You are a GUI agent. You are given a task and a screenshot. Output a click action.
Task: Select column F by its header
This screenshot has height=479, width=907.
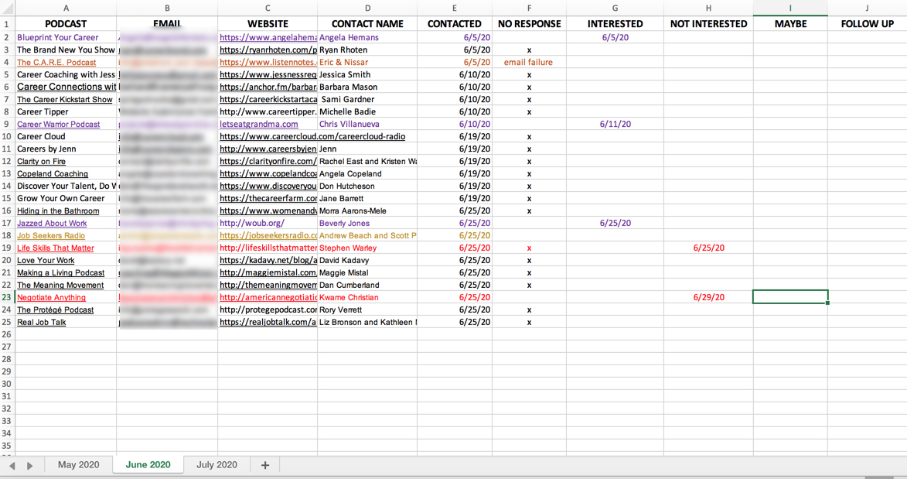coord(529,8)
